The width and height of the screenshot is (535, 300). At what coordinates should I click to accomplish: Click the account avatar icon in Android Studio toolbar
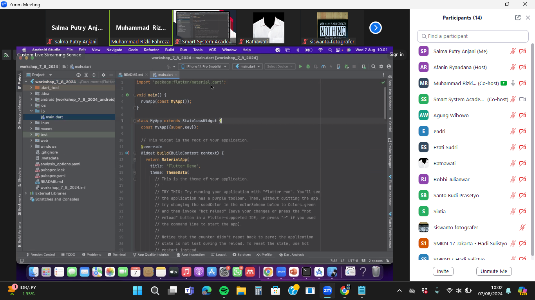[389, 66]
